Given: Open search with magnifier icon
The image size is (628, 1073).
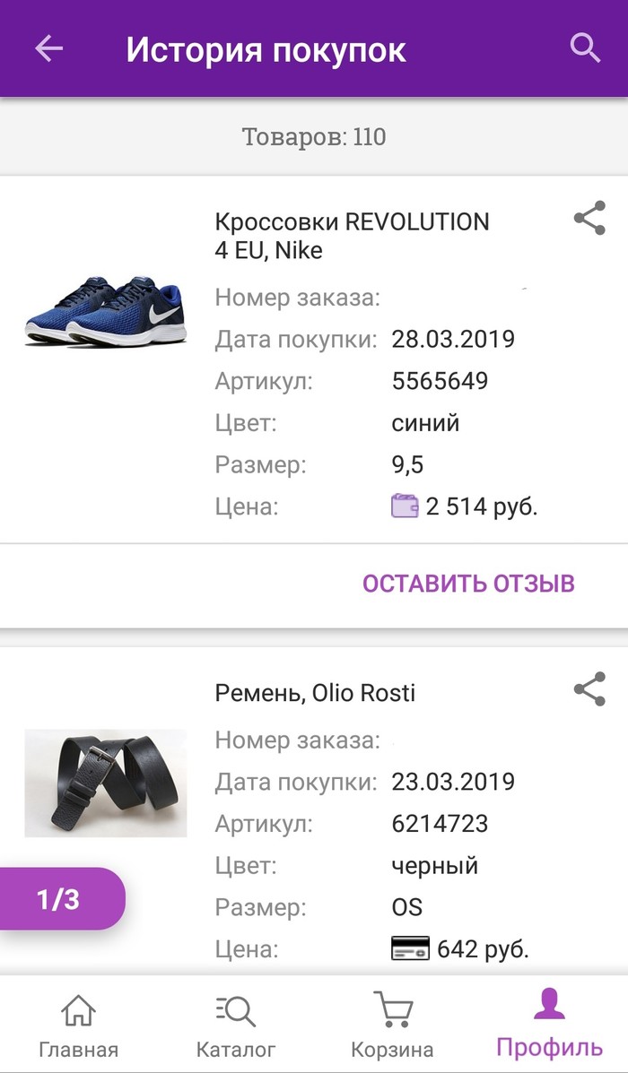Looking at the screenshot, I should pyautogui.click(x=585, y=48).
